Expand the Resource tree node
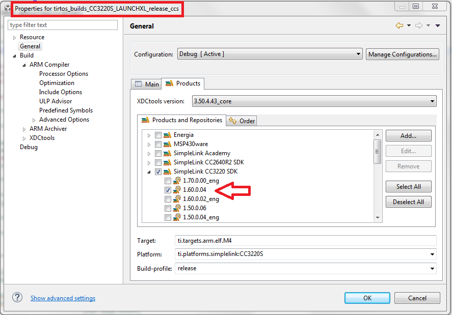The width and height of the screenshot is (452, 315). pyautogui.click(x=14, y=38)
